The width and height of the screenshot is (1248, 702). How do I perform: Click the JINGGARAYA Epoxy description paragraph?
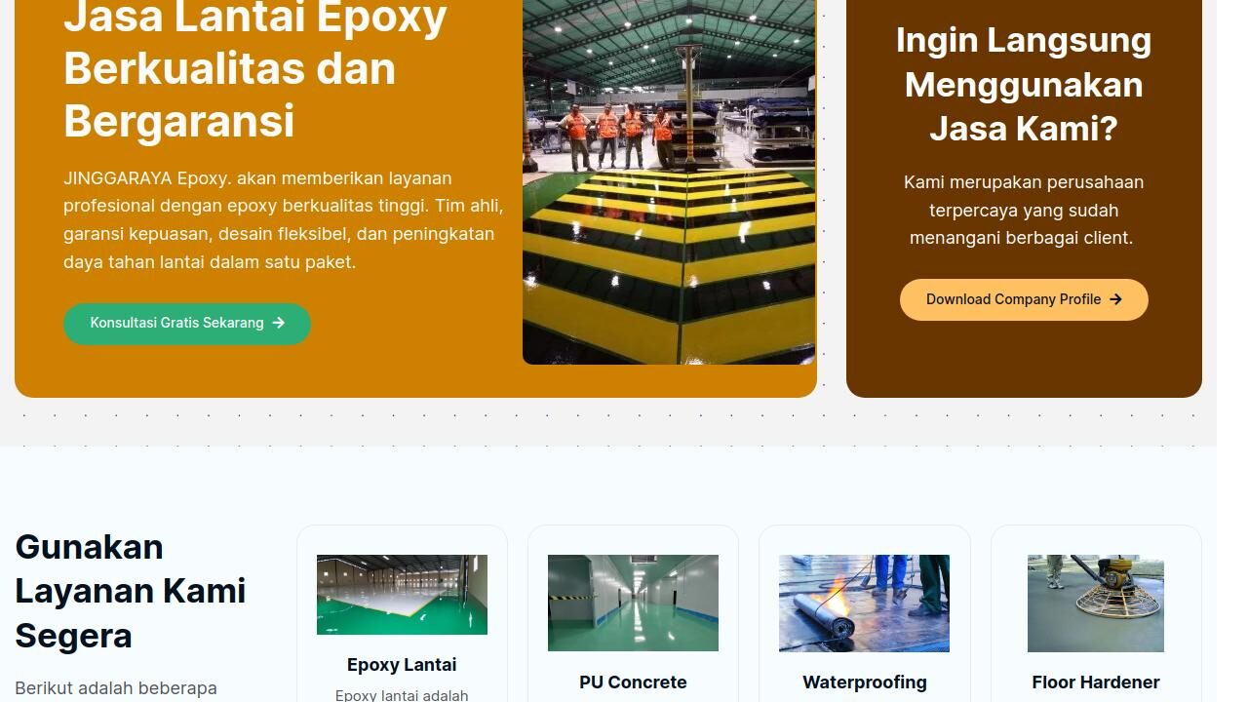click(284, 220)
